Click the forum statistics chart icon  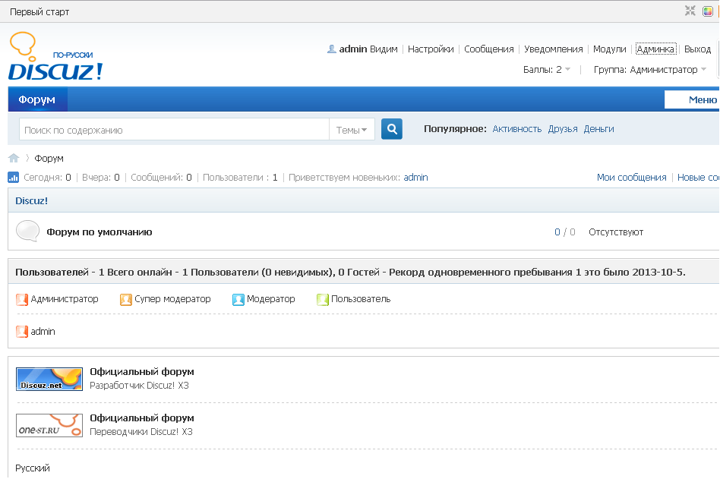coord(14,177)
